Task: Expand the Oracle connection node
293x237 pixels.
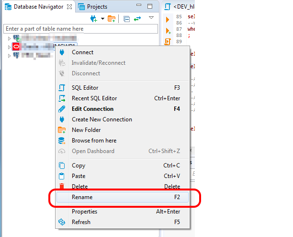Action: 9,47
